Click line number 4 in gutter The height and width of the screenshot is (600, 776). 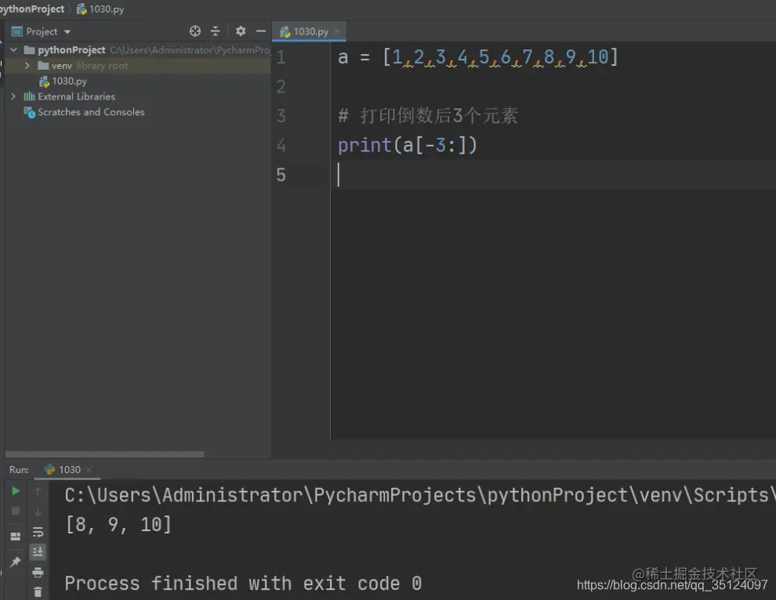281,146
